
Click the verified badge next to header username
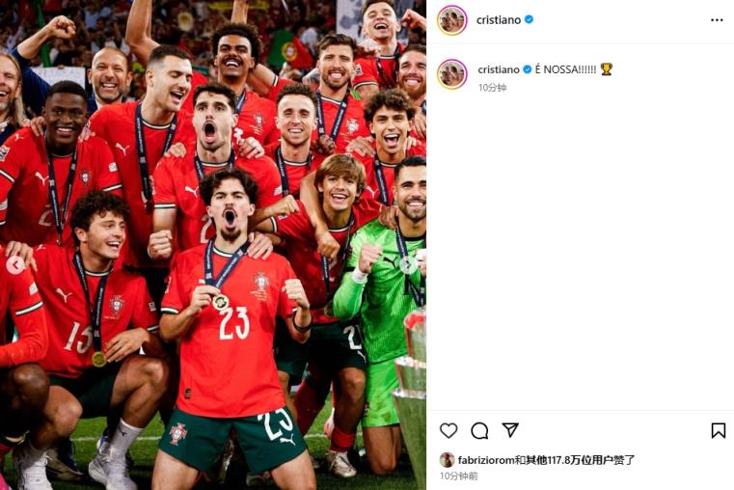click(529, 19)
